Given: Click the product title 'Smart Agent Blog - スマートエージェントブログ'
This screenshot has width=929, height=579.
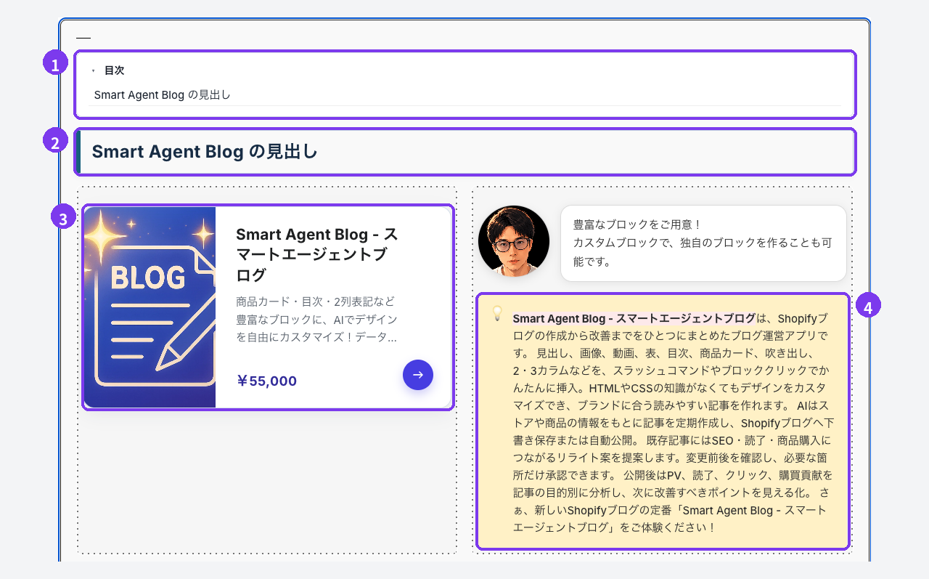Looking at the screenshot, I should [x=317, y=255].
